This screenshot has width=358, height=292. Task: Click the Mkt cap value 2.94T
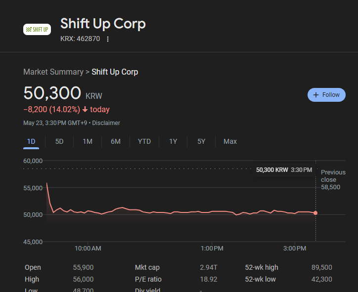click(209, 267)
